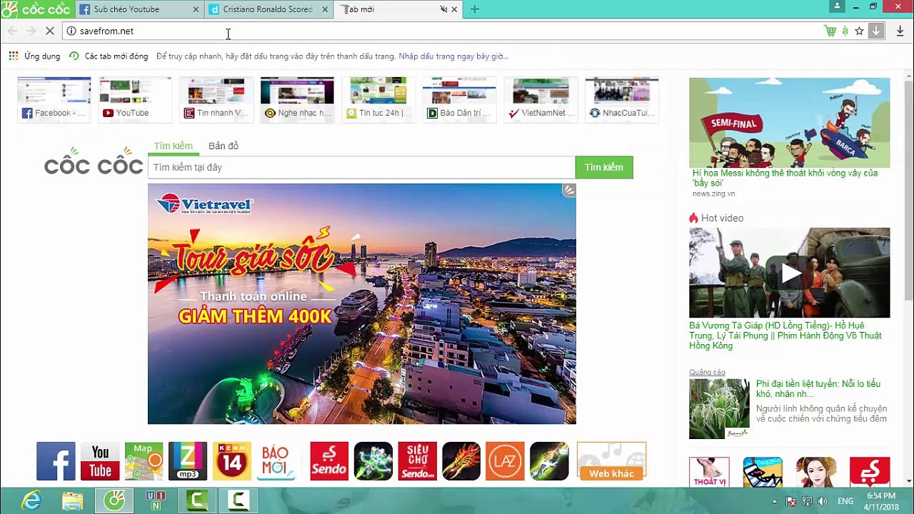Open the YouTube shortcut tile icon
The image size is (914, 514).
click(100, 461)
